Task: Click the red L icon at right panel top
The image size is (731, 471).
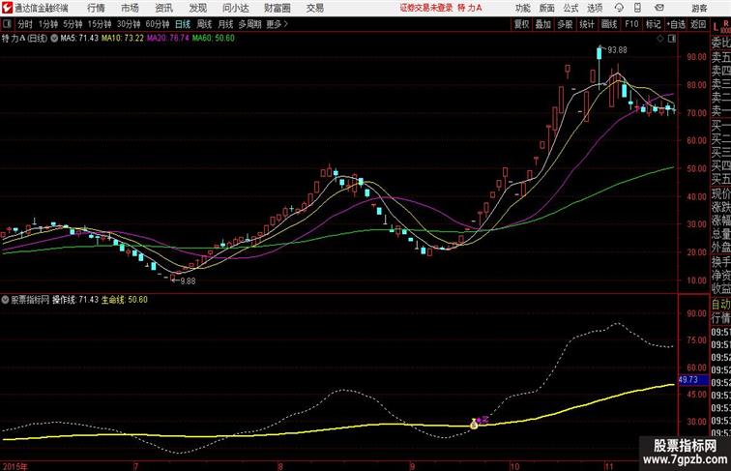Action: (x=716, y=27)
